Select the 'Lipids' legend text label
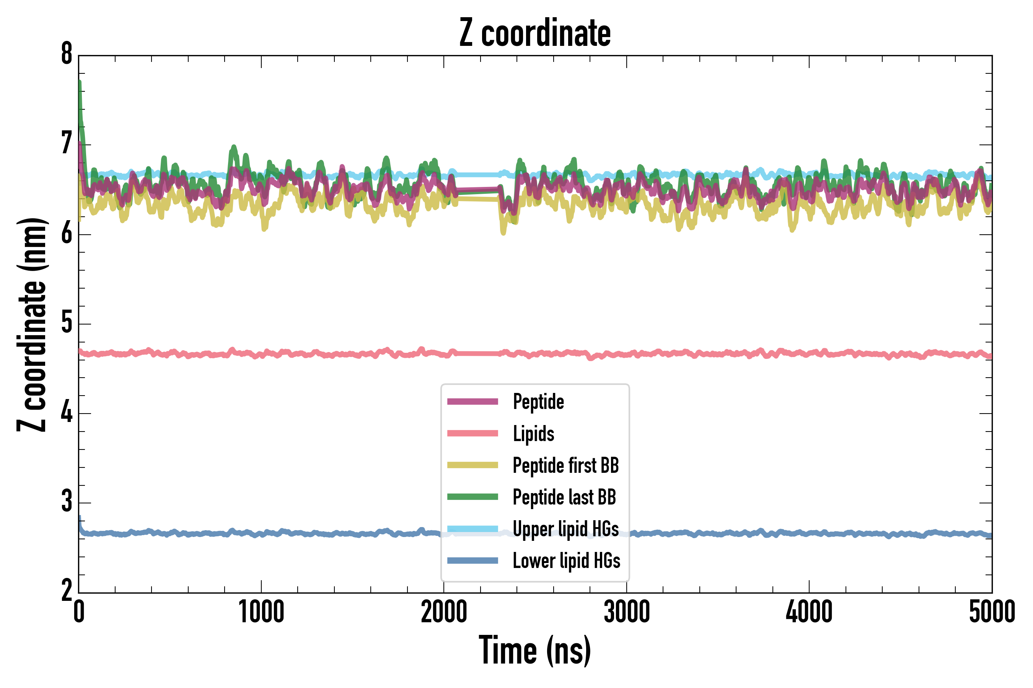The image size is (1033, 688). [x=534, y=433]
